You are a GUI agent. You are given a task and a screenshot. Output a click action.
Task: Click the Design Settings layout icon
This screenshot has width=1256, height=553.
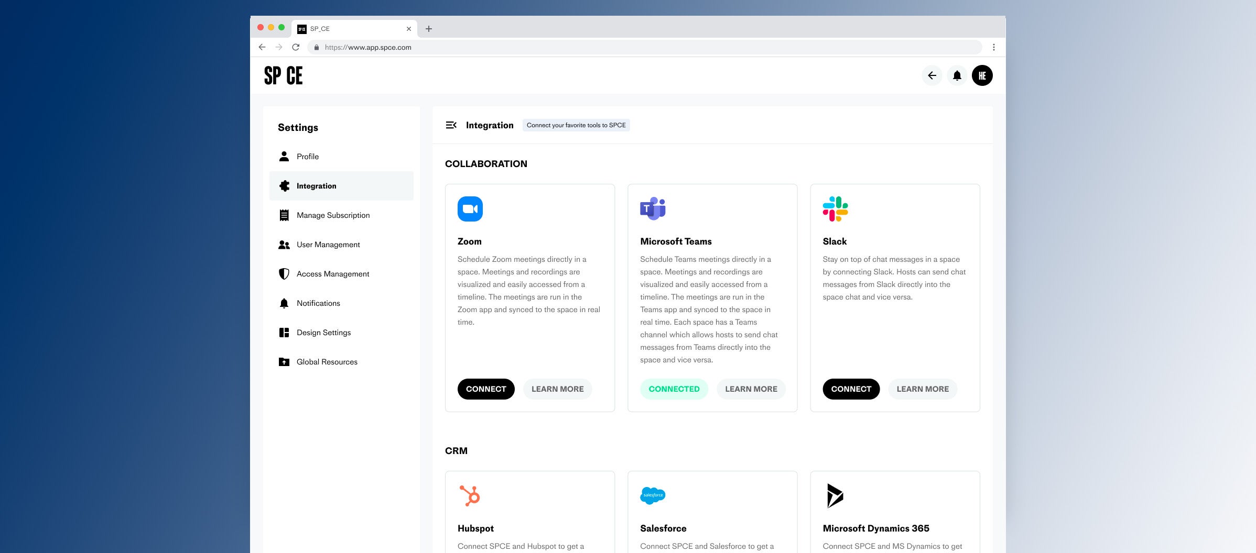(284, 333)
